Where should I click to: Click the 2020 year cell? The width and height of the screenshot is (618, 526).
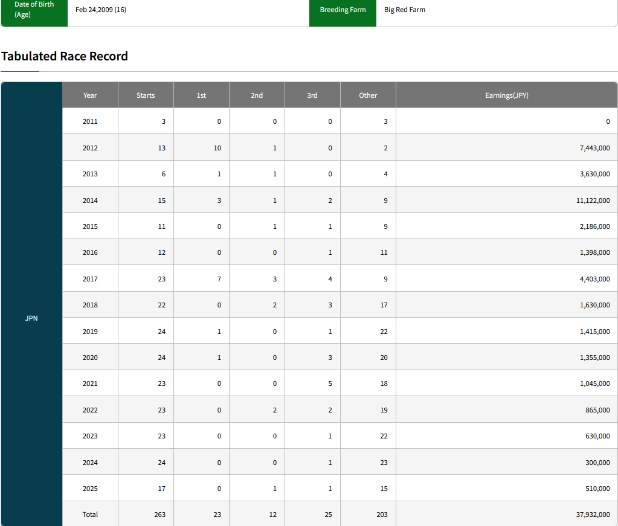90,358
